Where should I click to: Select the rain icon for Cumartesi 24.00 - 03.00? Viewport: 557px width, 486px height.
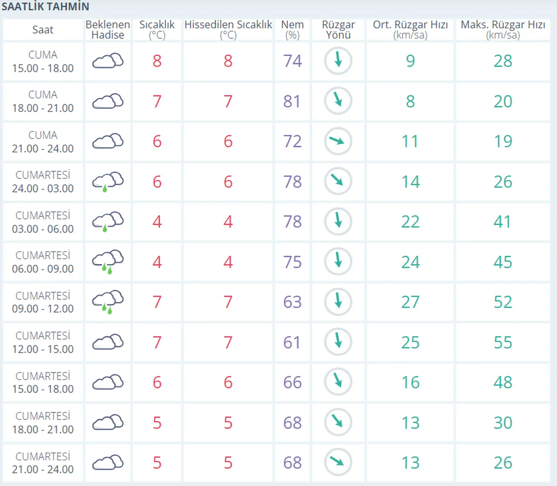point(107,182)
